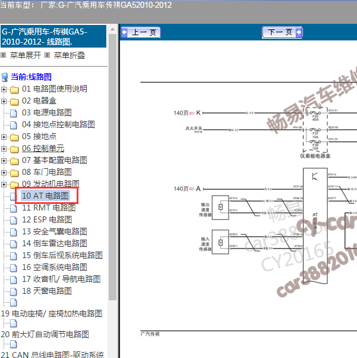The width and height of the screenshot is (357, 358).
Task: Go to previous page with 上一页 button
Action: click(x=141, y=32)
